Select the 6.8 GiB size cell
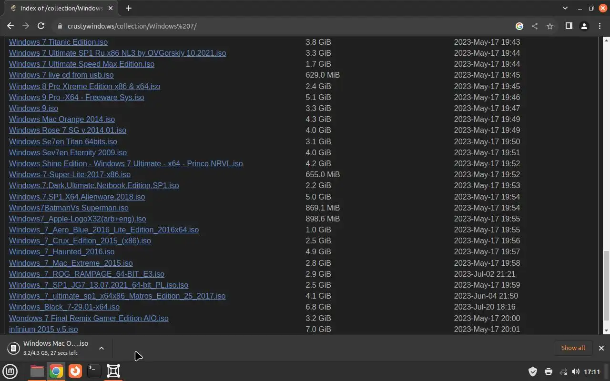 318,307
